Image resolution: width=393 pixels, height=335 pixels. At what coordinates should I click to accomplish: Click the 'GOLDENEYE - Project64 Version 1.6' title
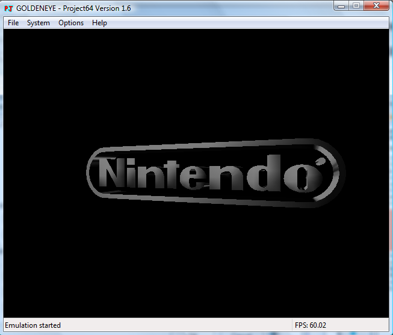coord(73,8)
